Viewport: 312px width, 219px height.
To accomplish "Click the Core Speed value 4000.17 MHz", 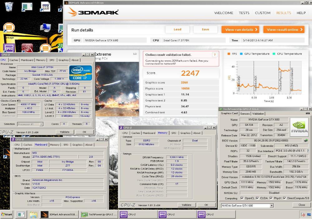I will point(28,104).
